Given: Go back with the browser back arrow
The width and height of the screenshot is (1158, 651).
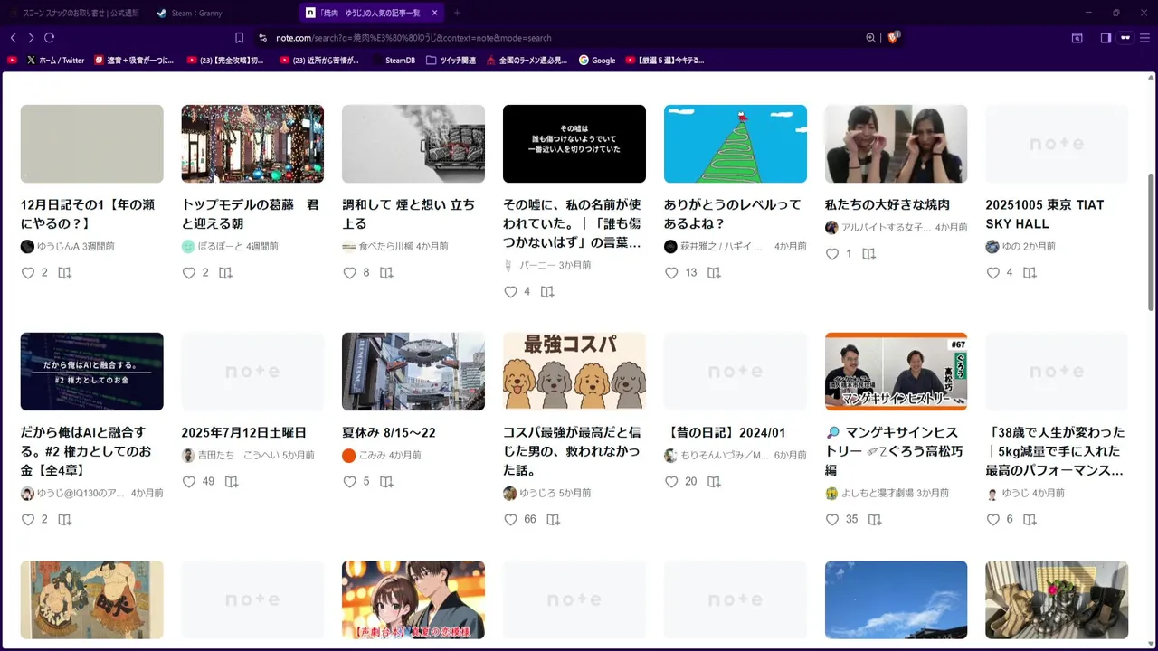Looking at the screenshot, I should [13, 38].
